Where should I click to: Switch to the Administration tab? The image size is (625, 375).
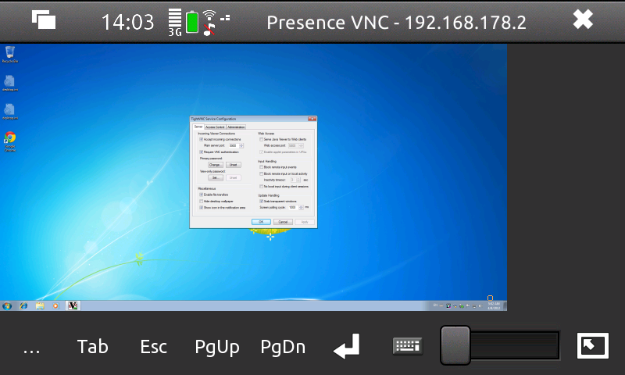click(236, 127)
